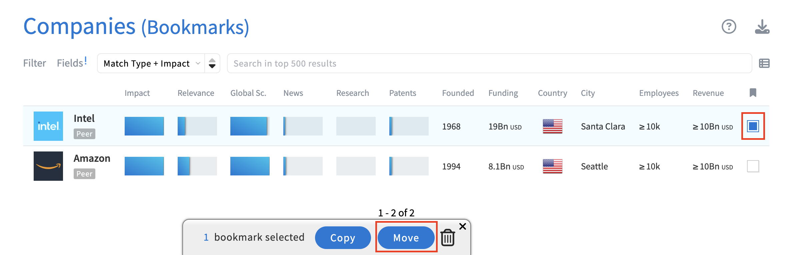Sort by the Impact column header
Screen dimensions: 792x255
137,93
